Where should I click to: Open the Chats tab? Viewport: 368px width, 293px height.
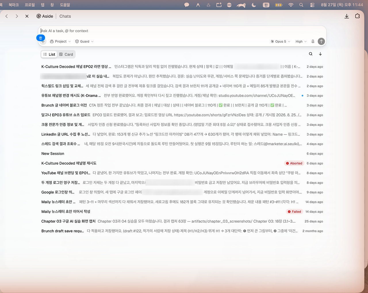[65, 16]
